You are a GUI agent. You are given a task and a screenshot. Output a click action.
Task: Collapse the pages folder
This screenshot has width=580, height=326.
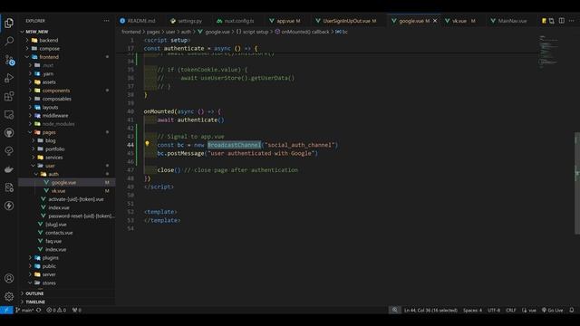[48, 132]
